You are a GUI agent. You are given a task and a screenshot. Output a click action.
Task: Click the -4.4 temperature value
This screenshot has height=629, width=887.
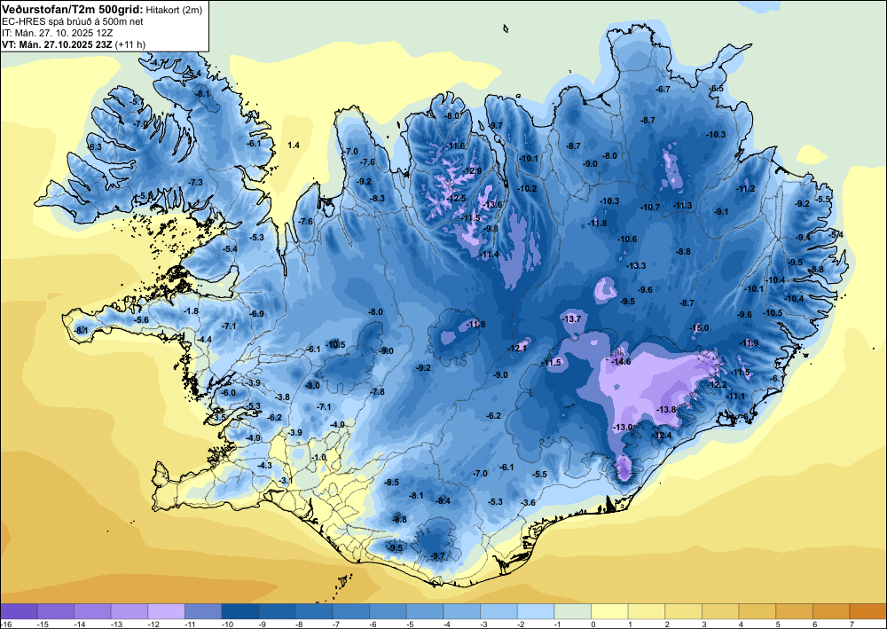[204, 339]
